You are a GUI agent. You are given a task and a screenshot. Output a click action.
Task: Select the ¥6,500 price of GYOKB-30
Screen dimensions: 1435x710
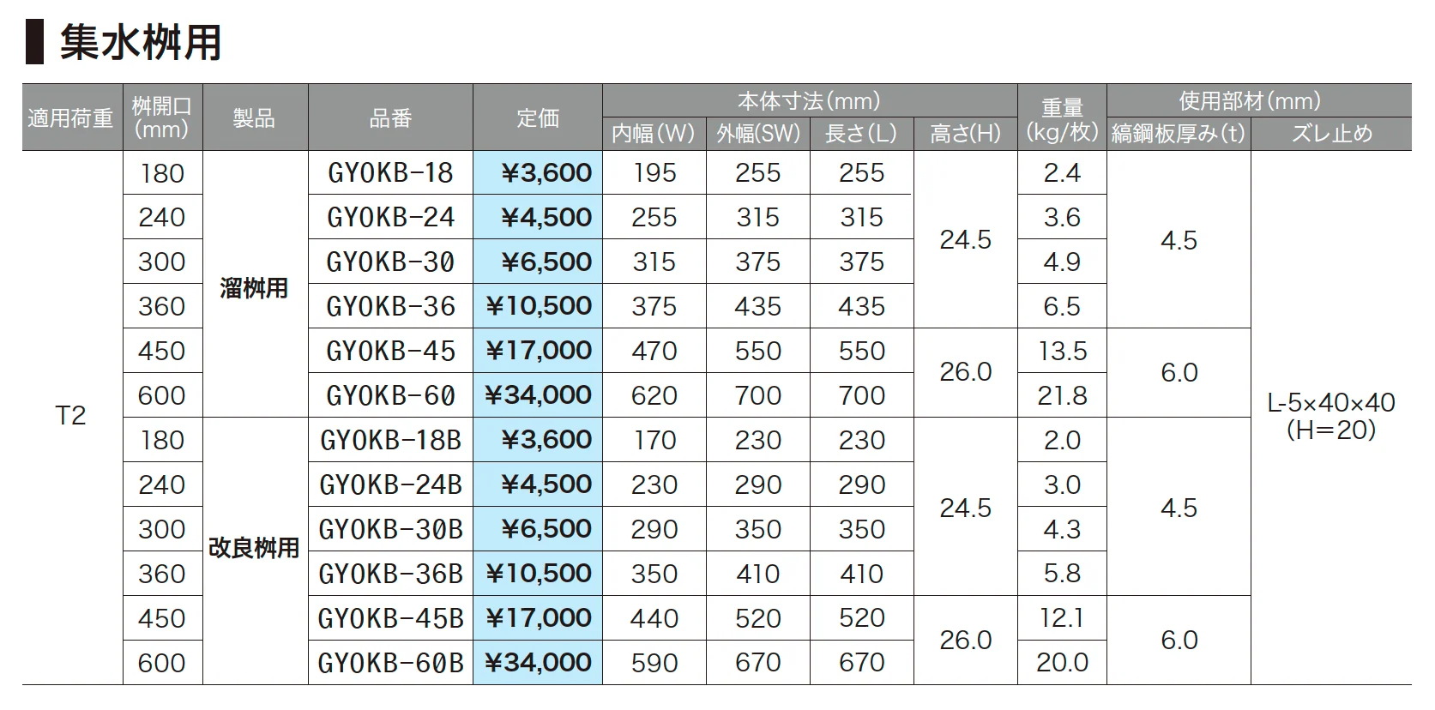[546, 262]
